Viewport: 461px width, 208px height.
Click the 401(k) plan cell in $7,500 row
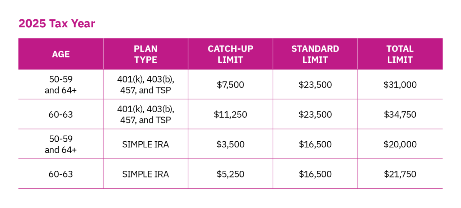click(x=146, y=85)
